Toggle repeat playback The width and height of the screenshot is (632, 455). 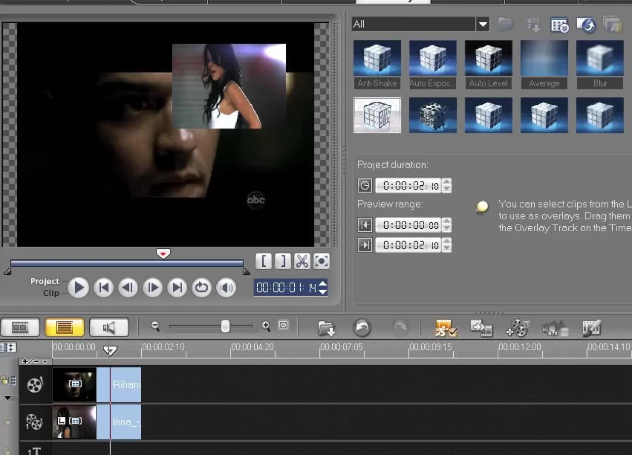click(201, 288)
